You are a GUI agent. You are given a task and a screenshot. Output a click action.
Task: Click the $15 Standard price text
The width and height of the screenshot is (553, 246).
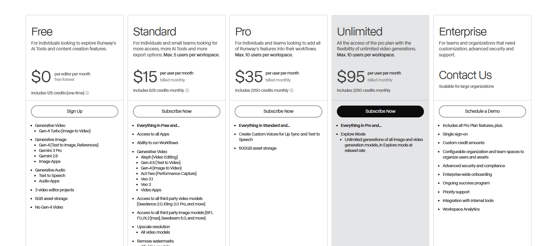click(145, 77)
